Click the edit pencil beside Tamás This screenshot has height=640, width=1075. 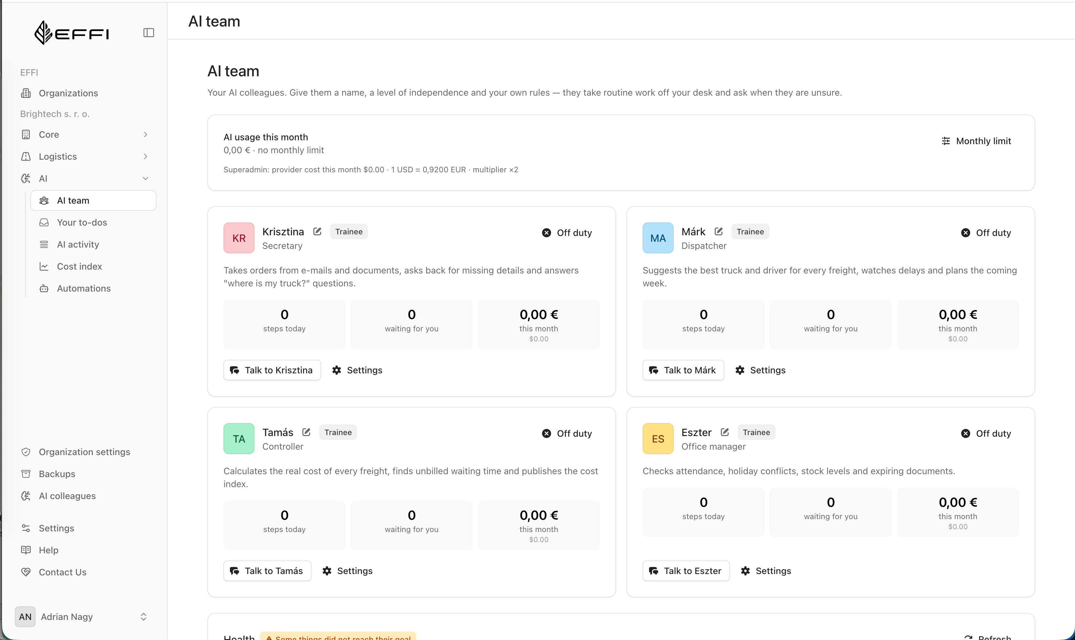coord(306,432)
